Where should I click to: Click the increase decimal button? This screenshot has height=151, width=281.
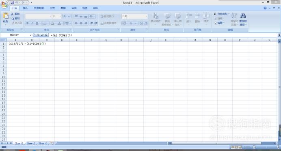[141, 23]
